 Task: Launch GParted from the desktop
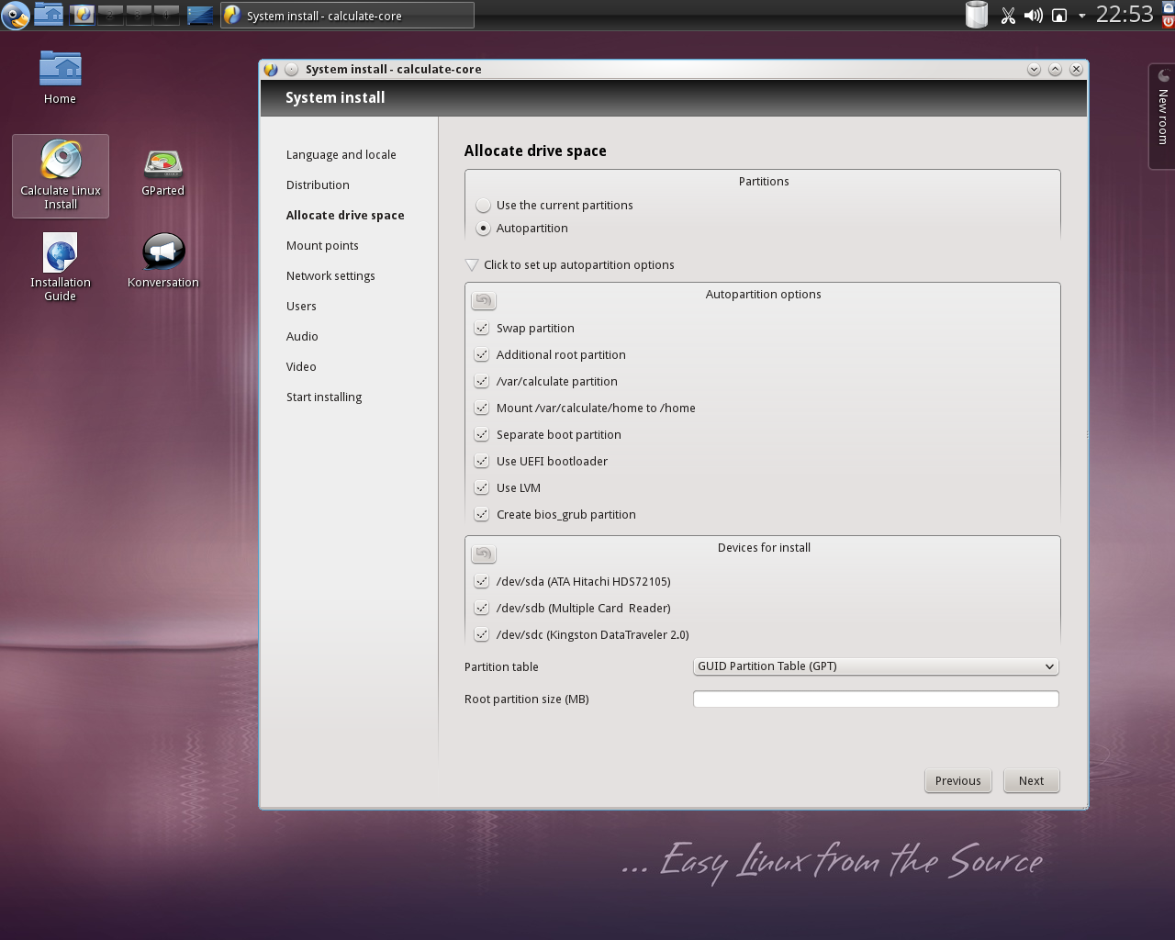(163, 172)
